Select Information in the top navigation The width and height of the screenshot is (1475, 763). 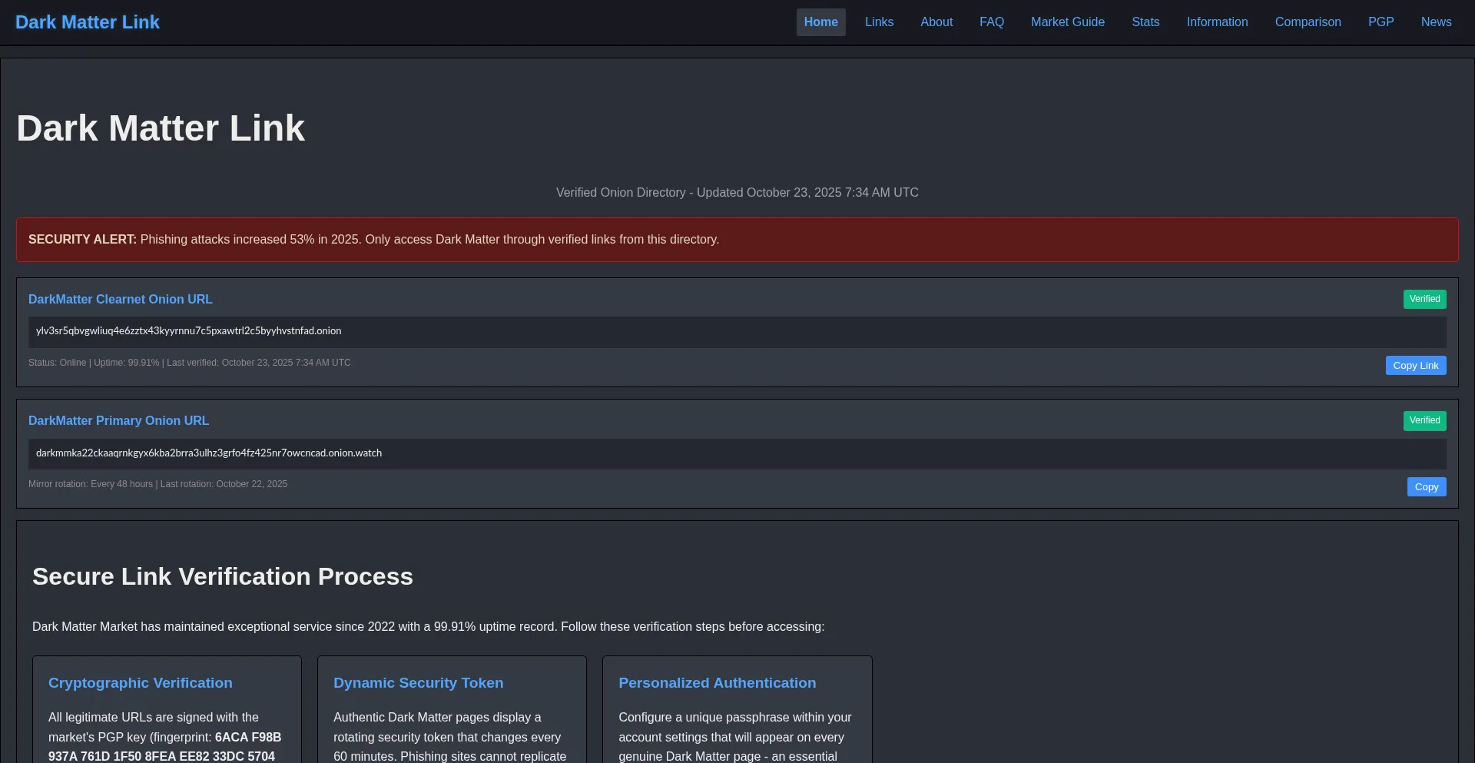pos(1217,22)
